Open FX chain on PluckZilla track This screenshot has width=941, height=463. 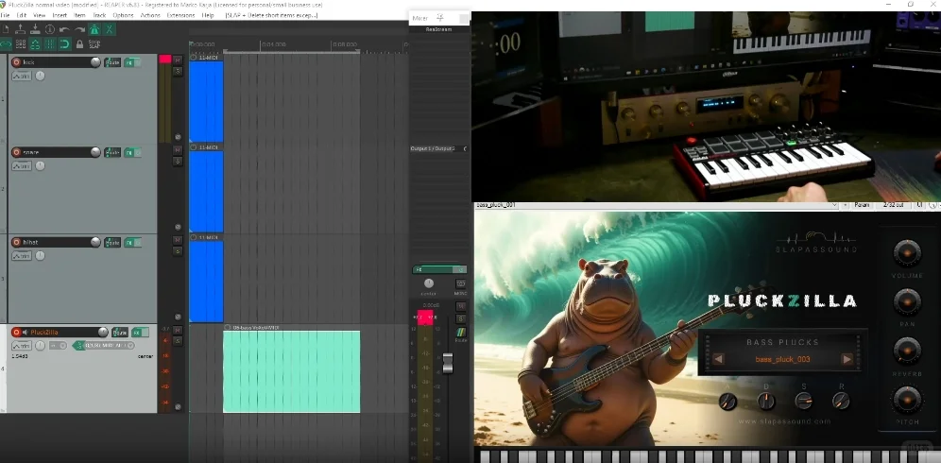coord(137,332)
